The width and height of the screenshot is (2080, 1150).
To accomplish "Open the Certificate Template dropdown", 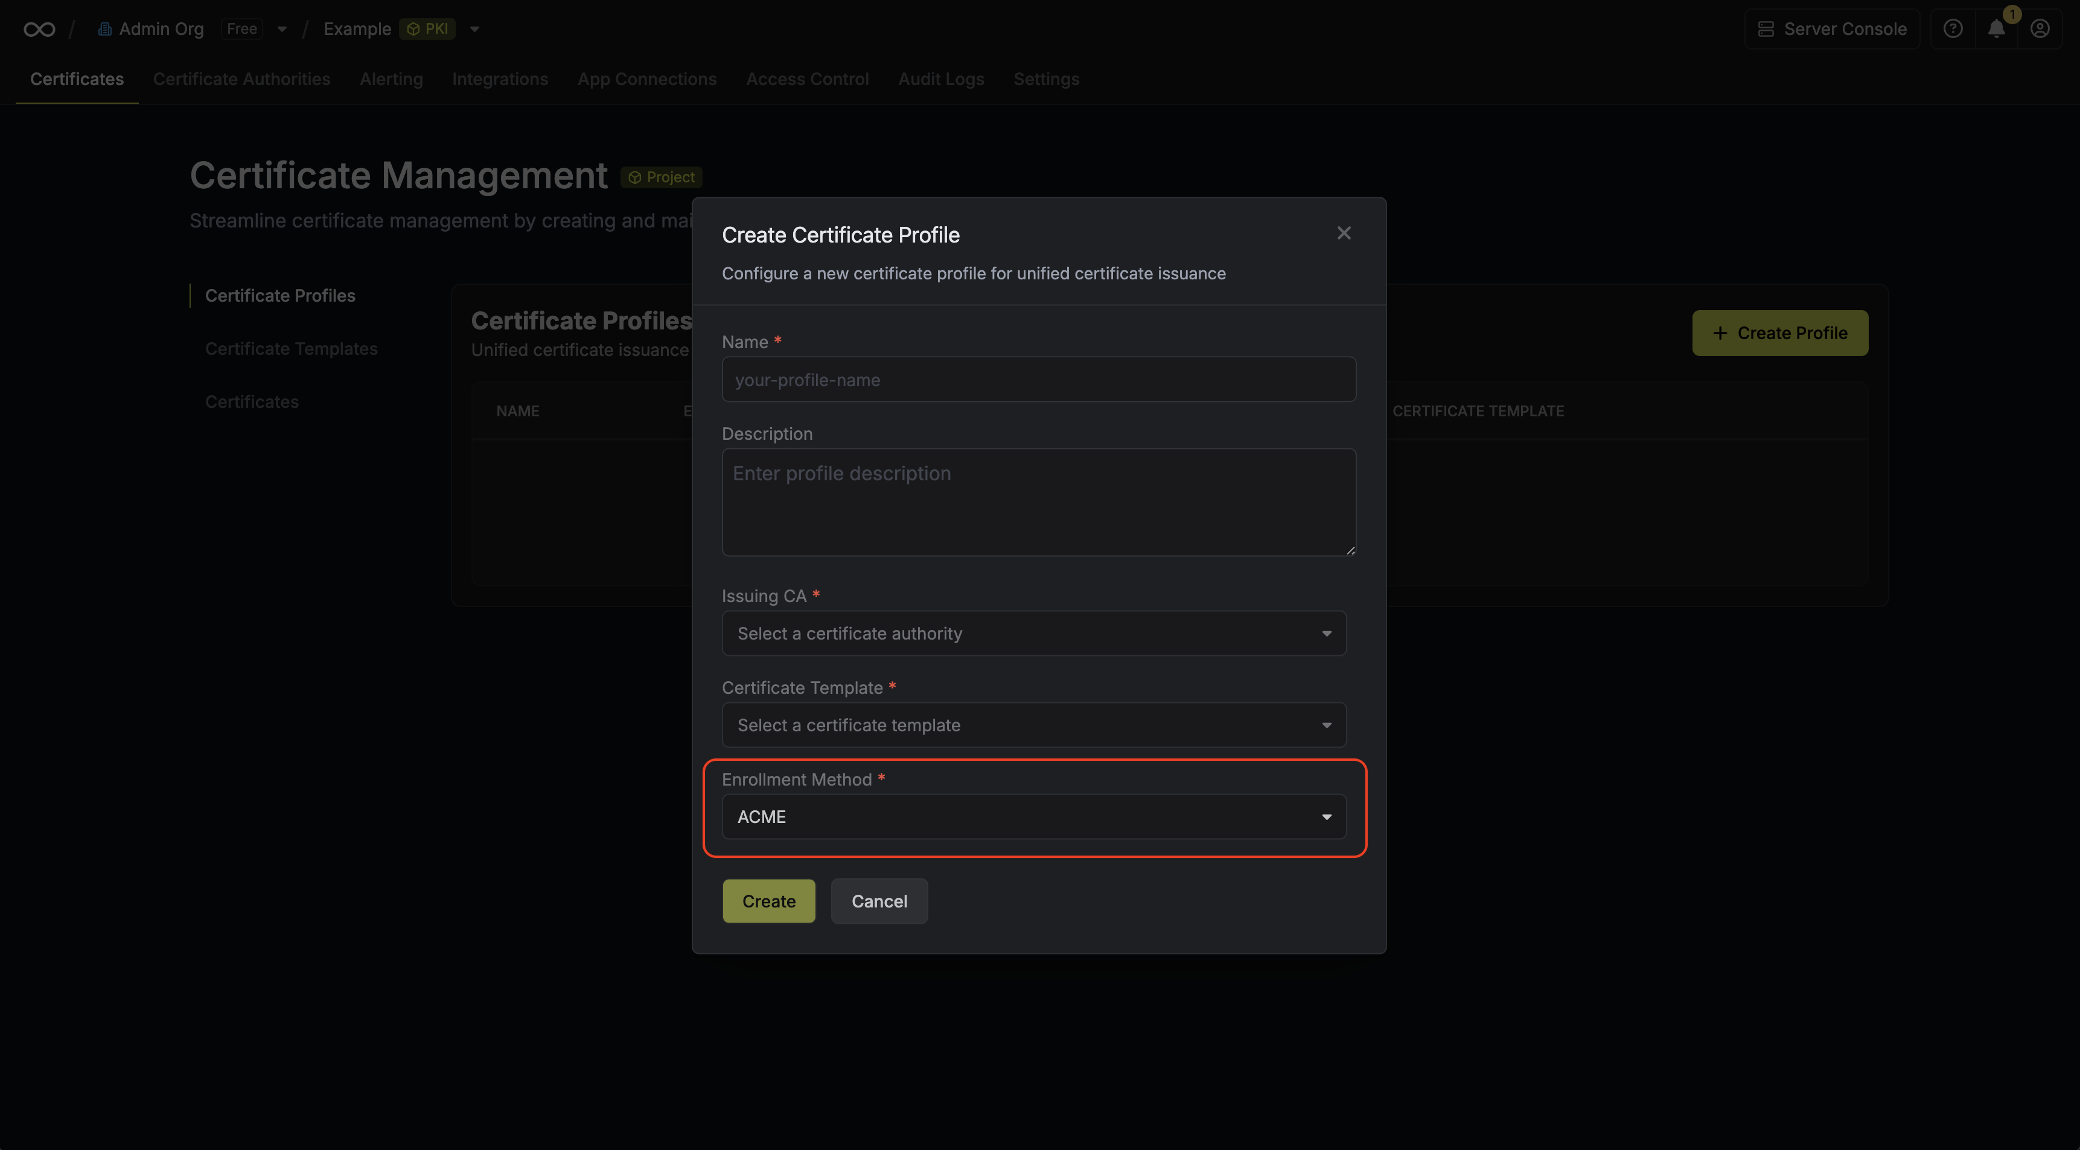I will (x=1033, y=725).
